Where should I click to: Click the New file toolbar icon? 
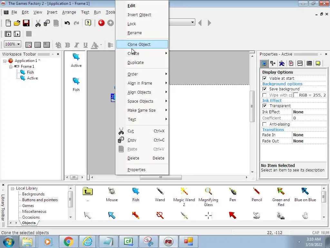8,23
